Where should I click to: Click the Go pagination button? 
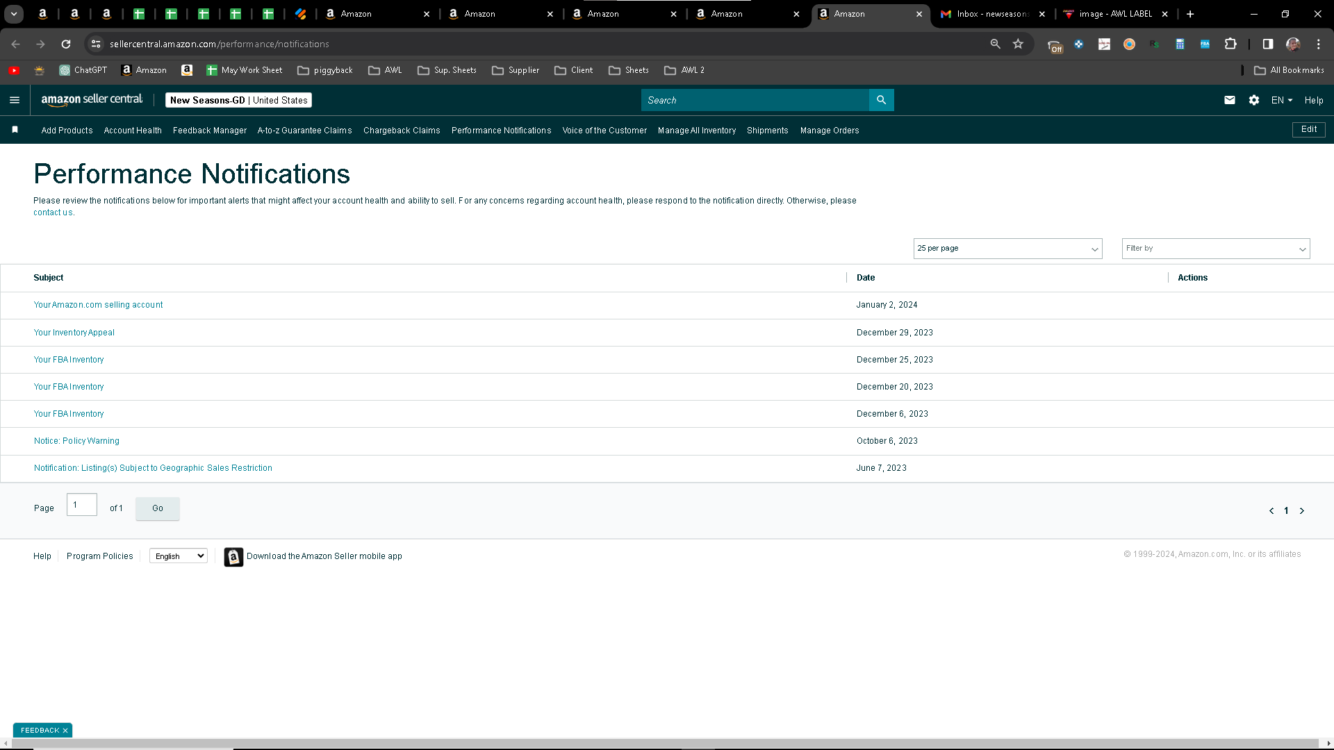coord(158,508)
